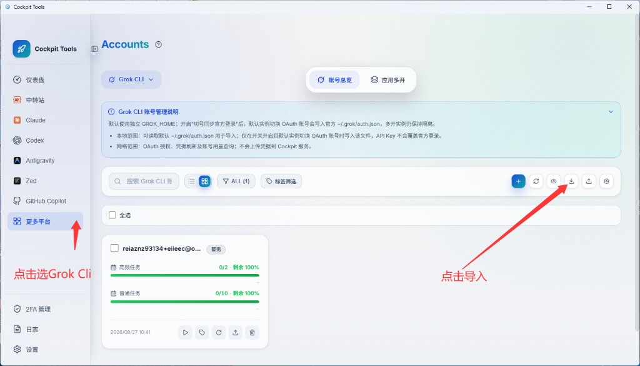Open the toolbar gear settings icon

[x=606, y=181]
